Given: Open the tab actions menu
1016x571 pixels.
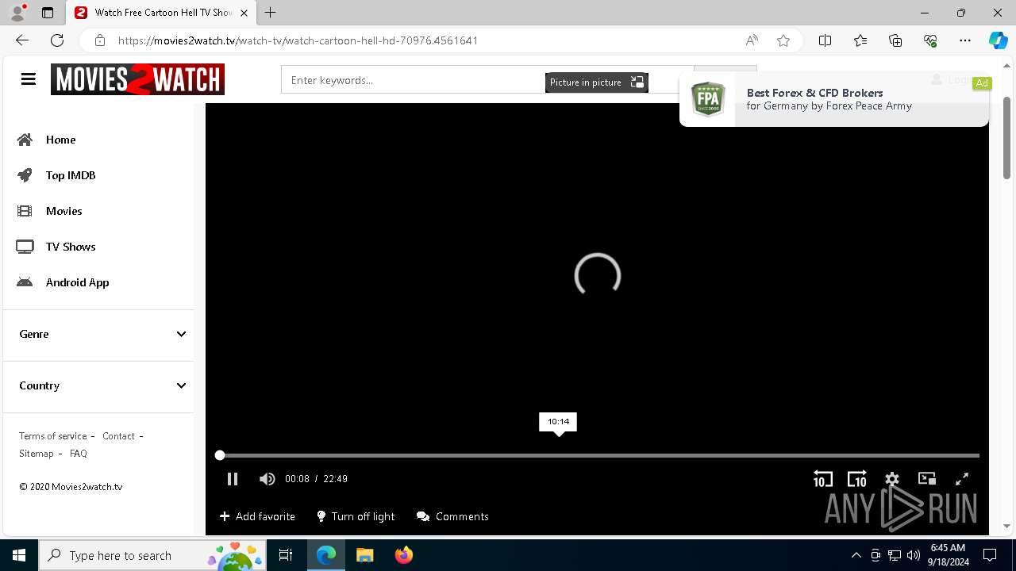Looking at the screenshot, I should pyautogui.click(x=48, y=13).
